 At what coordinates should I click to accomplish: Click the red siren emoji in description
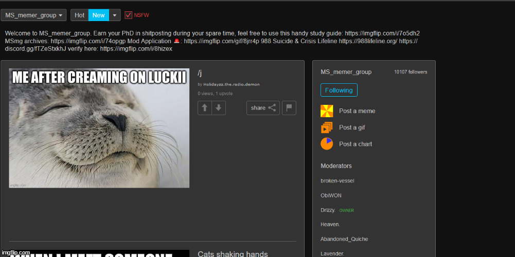click(x=176, y=41)
